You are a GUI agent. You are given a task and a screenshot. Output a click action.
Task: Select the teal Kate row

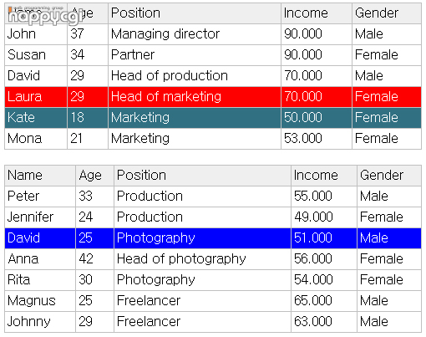point(213,118)
